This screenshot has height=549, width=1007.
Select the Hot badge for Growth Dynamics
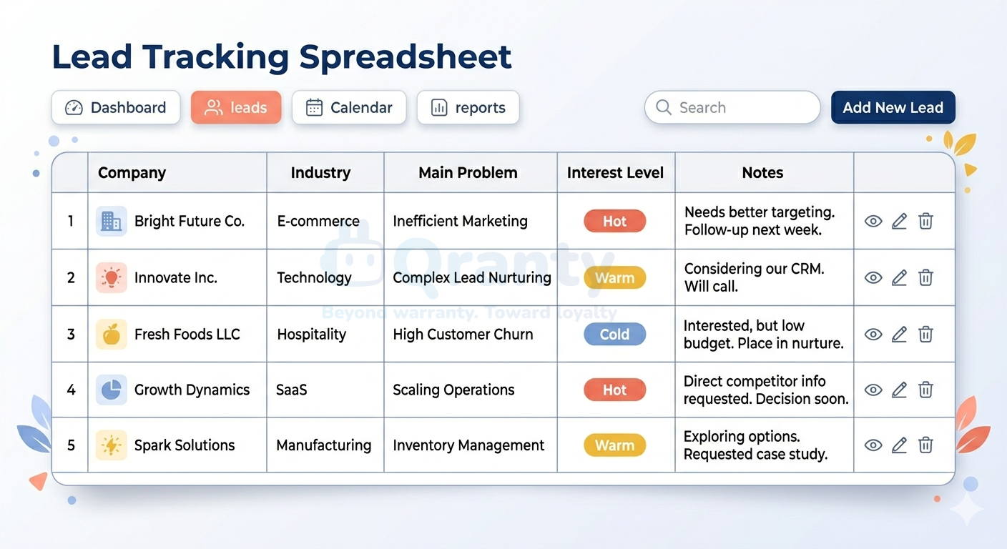(615, 390)
